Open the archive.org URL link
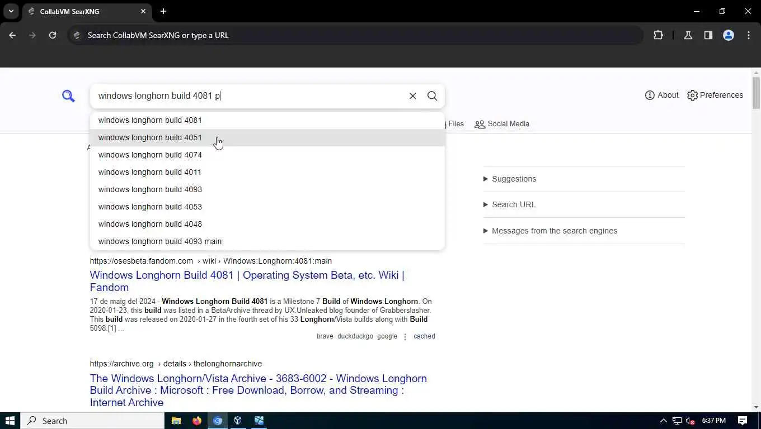This screenshot has width=761, height=429. click(176, 364)
